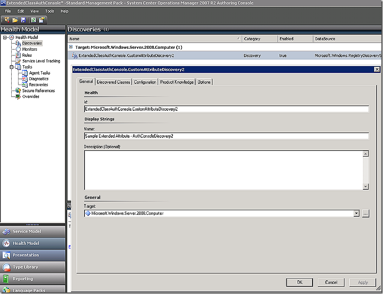Collapse the Tasks tree node
Image resolution: width=383 pixels, height=294 pixels.
tap(12, 67)
